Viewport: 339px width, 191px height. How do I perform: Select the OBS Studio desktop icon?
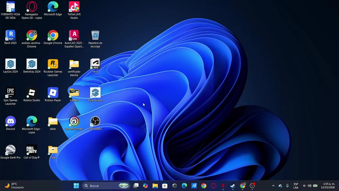(x=95, y=123)
